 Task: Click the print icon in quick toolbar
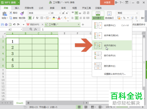6,25
